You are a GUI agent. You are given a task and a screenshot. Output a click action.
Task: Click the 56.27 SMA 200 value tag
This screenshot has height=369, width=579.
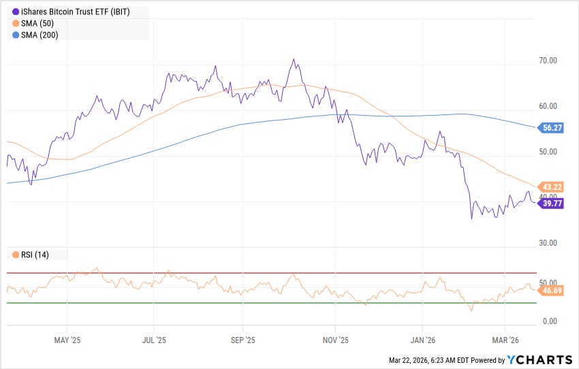pos(550,128)
